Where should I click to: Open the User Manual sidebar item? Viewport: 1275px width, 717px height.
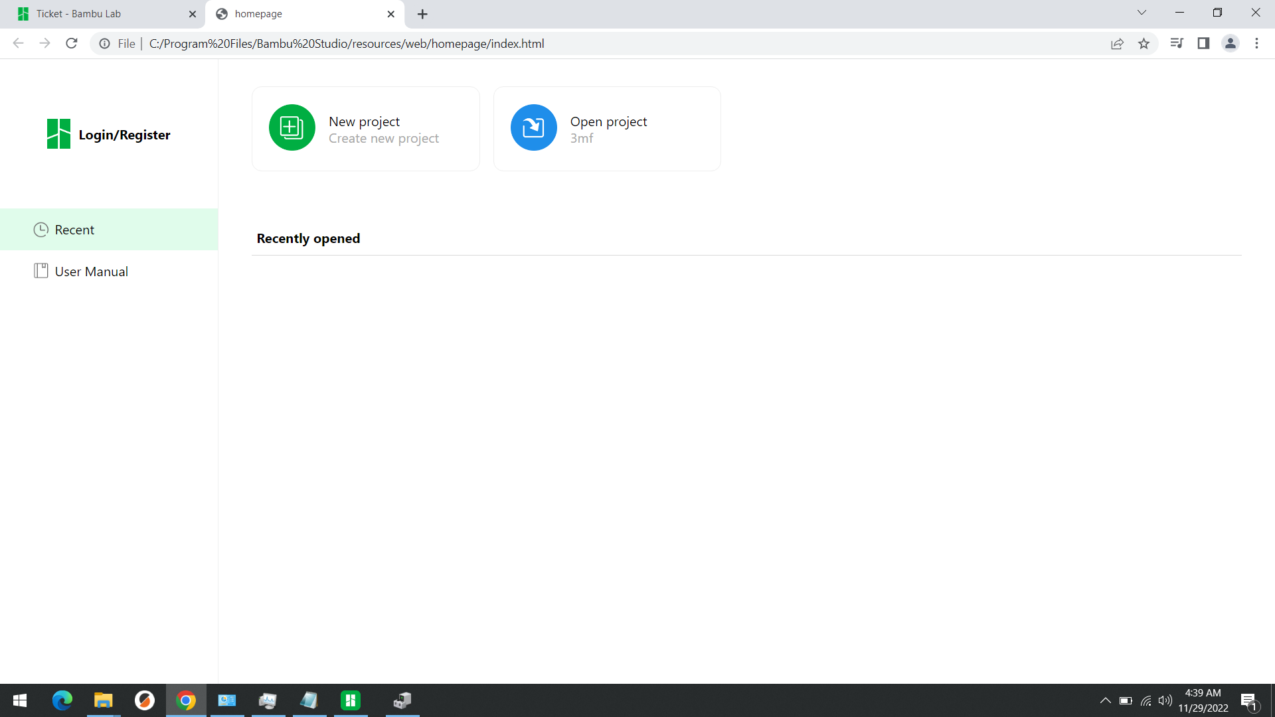coord(91,272)
